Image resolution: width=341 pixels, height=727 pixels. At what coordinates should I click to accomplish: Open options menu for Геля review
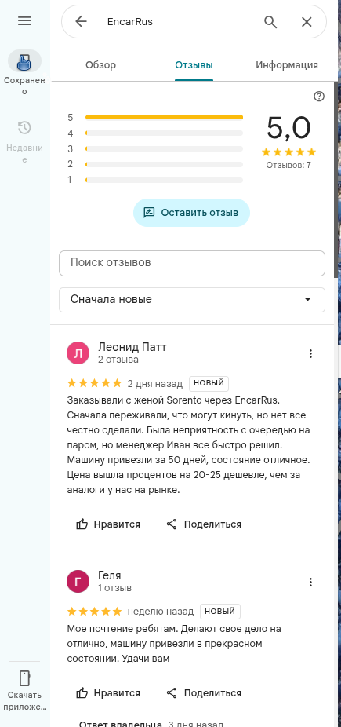(x=310, y=582)
